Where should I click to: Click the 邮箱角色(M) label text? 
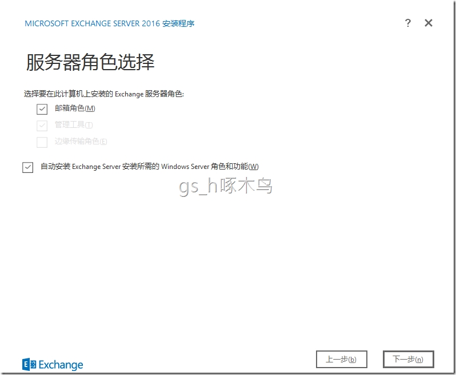[75, 108]
